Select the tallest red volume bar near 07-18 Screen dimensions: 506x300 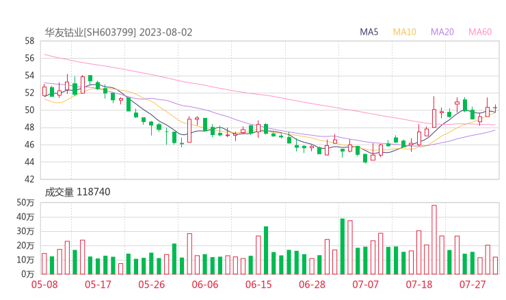tap(434, 240)
